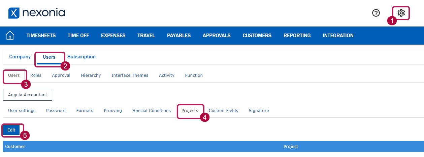
Task: Open the Special Conditions tab
Action: pyautogui.click(x=152, y=111)
